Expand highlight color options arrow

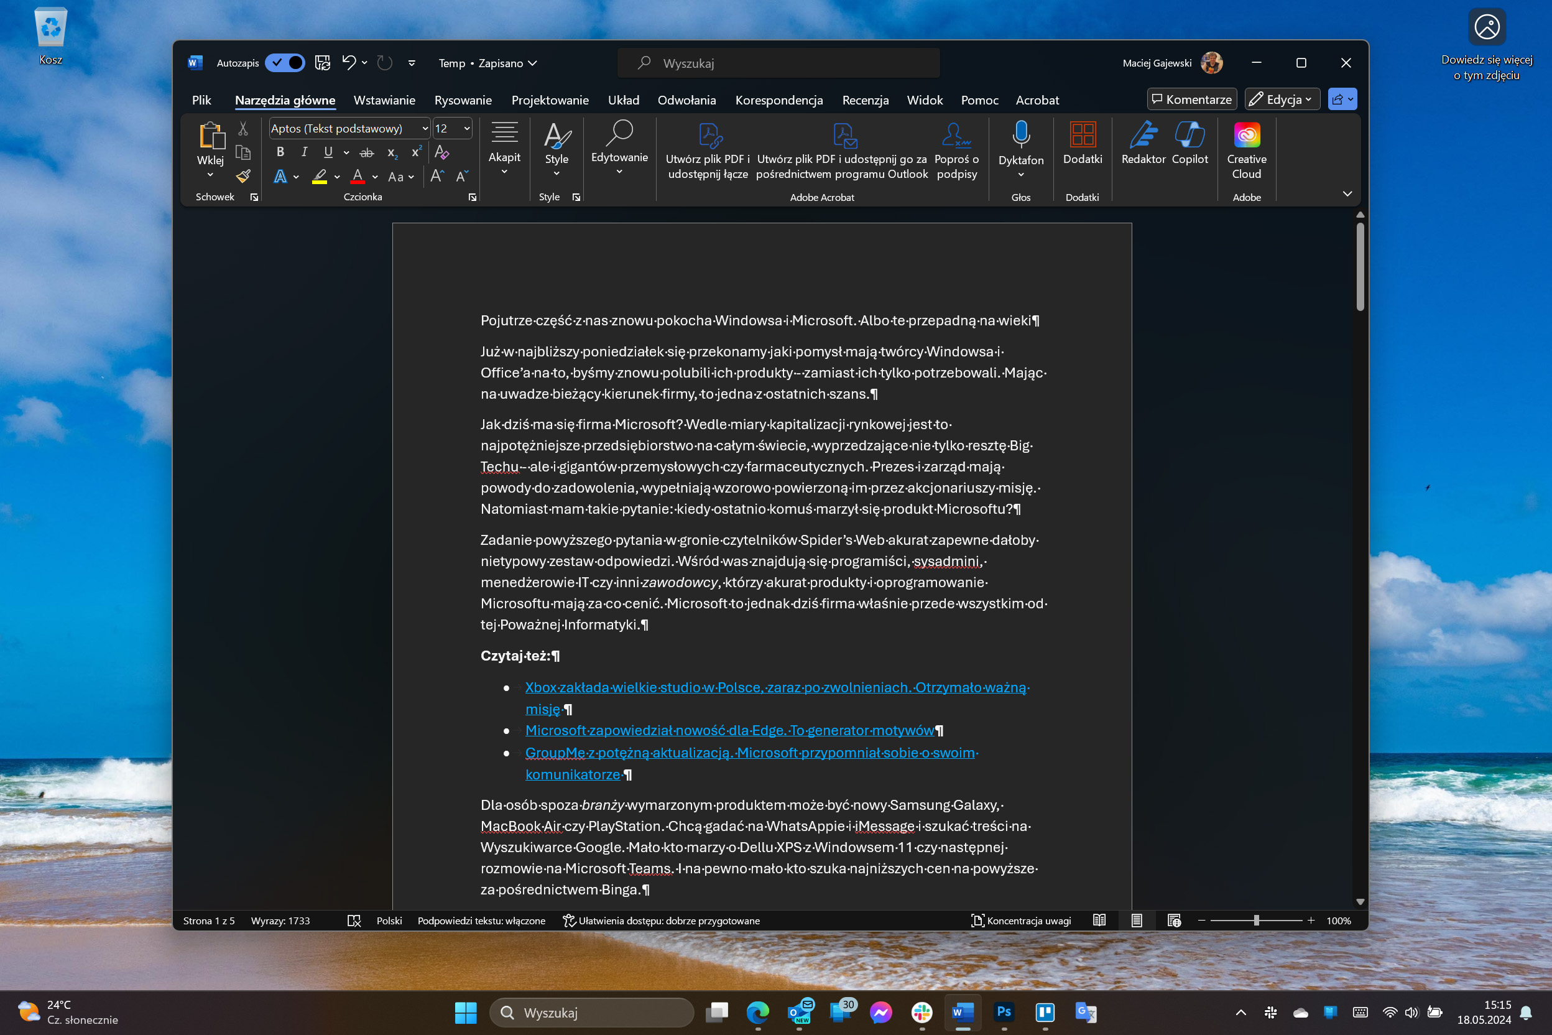(x=337, y=177)
